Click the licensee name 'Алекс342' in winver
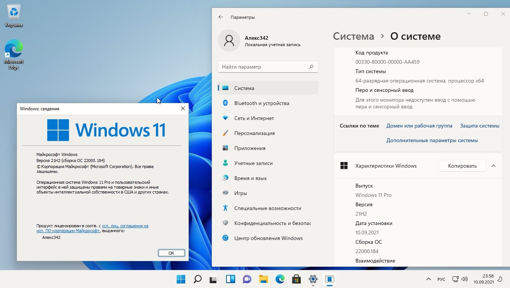This screenshot has width=510, height=288. [51, 237]
